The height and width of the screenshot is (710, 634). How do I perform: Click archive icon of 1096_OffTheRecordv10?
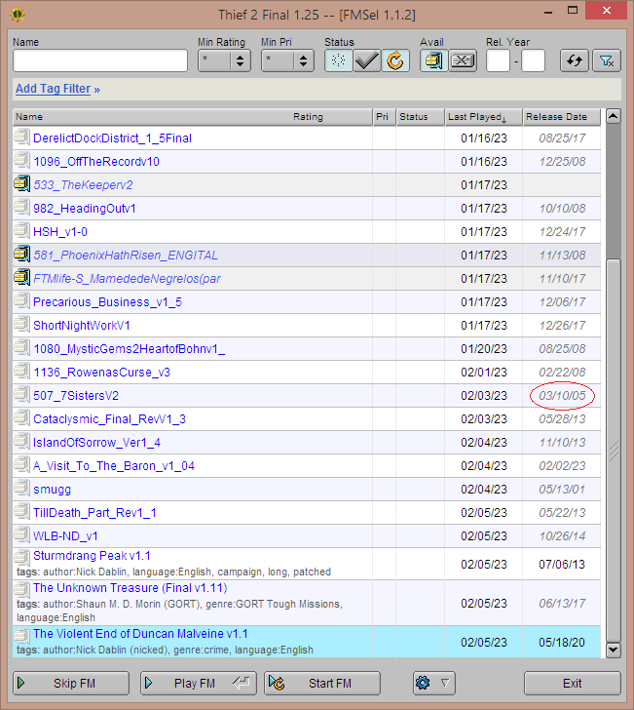21,161
